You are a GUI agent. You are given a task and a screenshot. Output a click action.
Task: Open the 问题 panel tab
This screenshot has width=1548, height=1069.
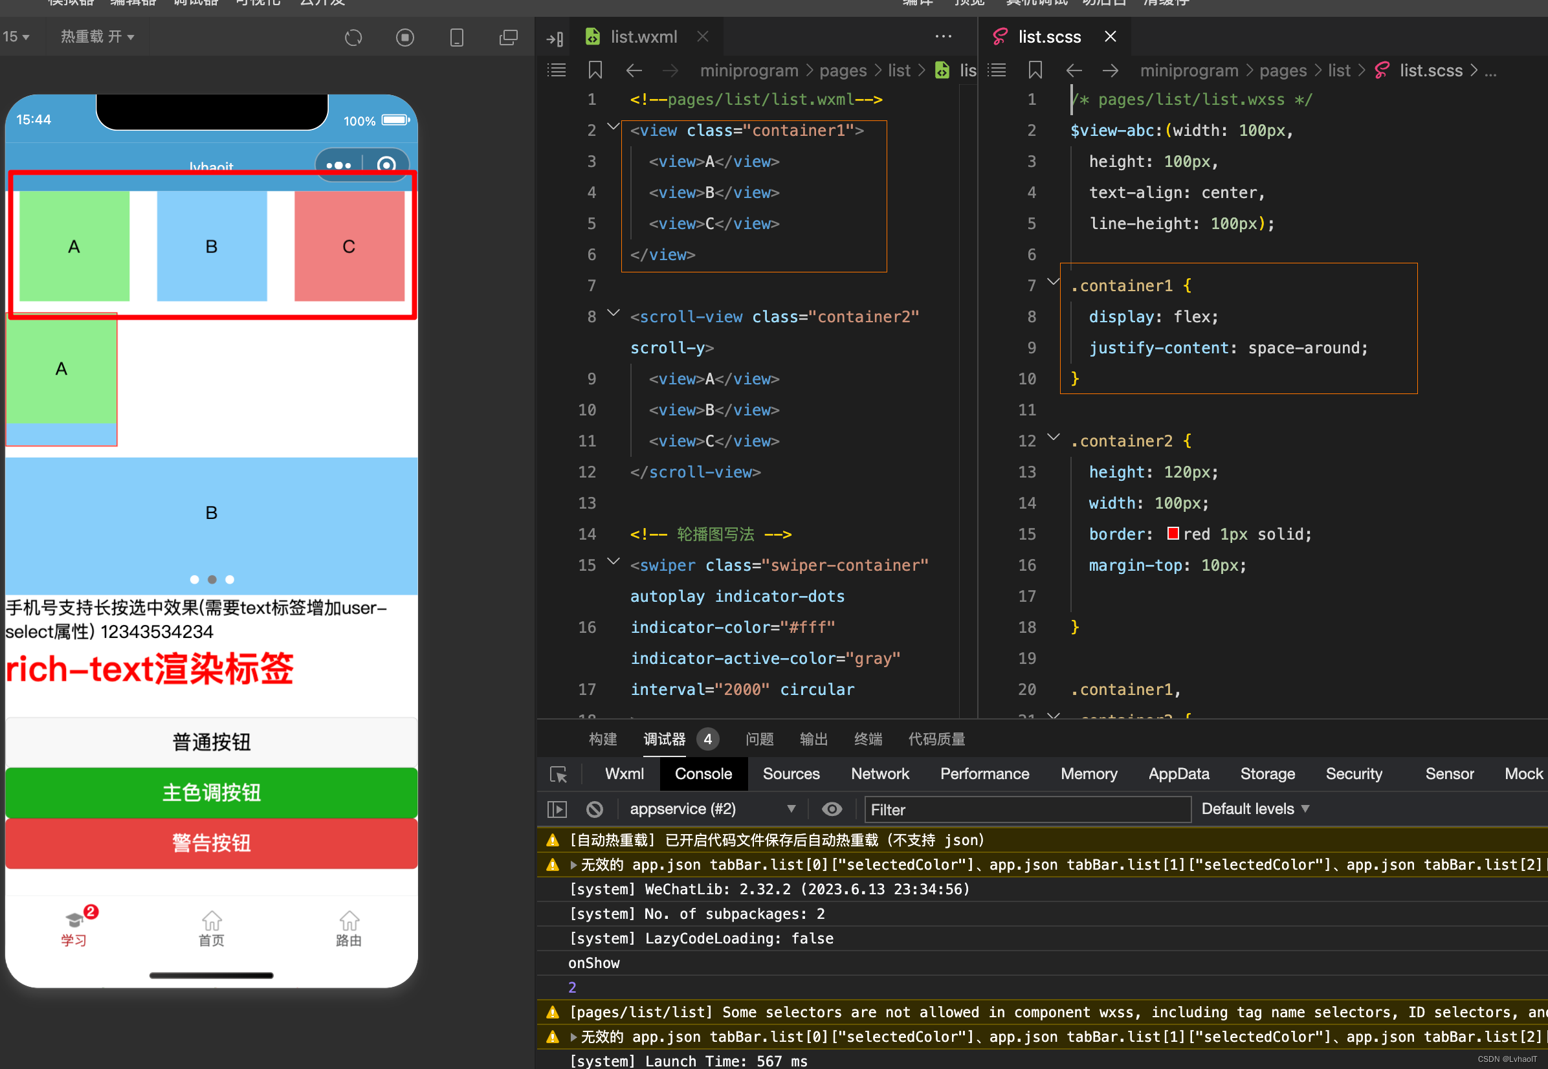759,740
